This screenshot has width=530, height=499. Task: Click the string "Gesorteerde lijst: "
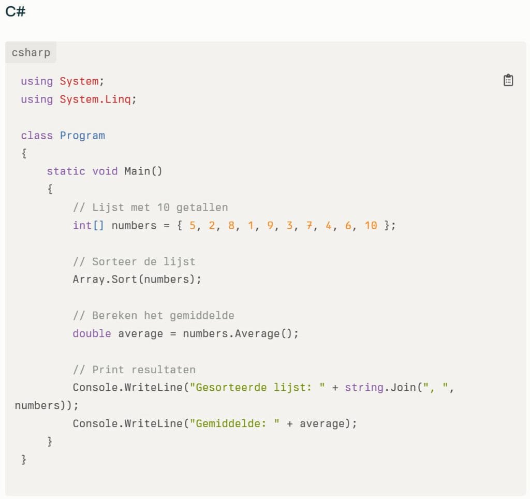257,388
